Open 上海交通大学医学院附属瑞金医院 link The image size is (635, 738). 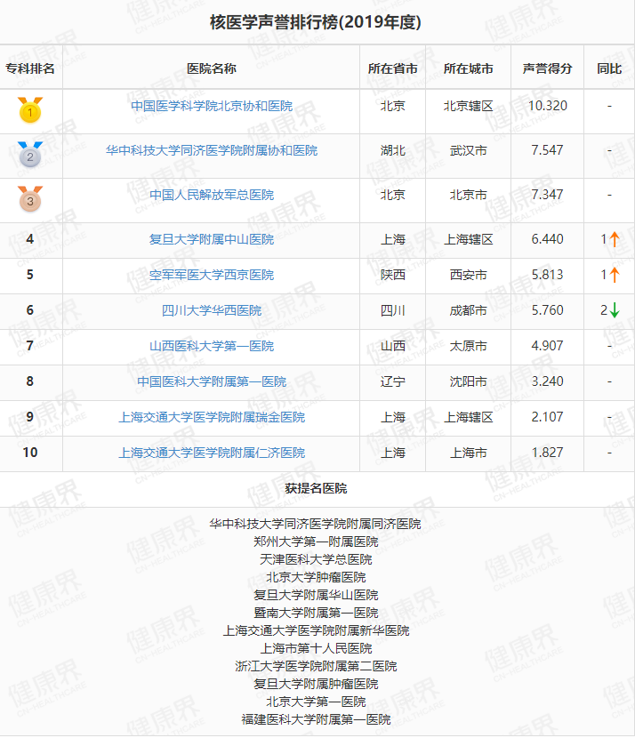(212, 417)
